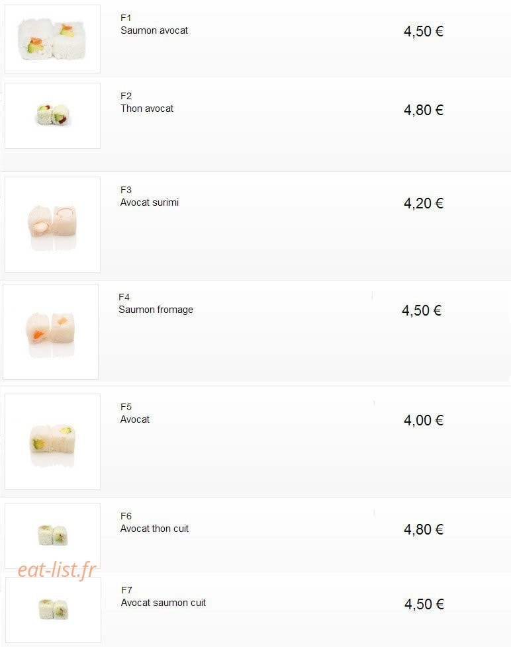Click the 4,50 € price of Avocat saumon cuit
This screenshot has width=511, height=647.
click(424, 605)
